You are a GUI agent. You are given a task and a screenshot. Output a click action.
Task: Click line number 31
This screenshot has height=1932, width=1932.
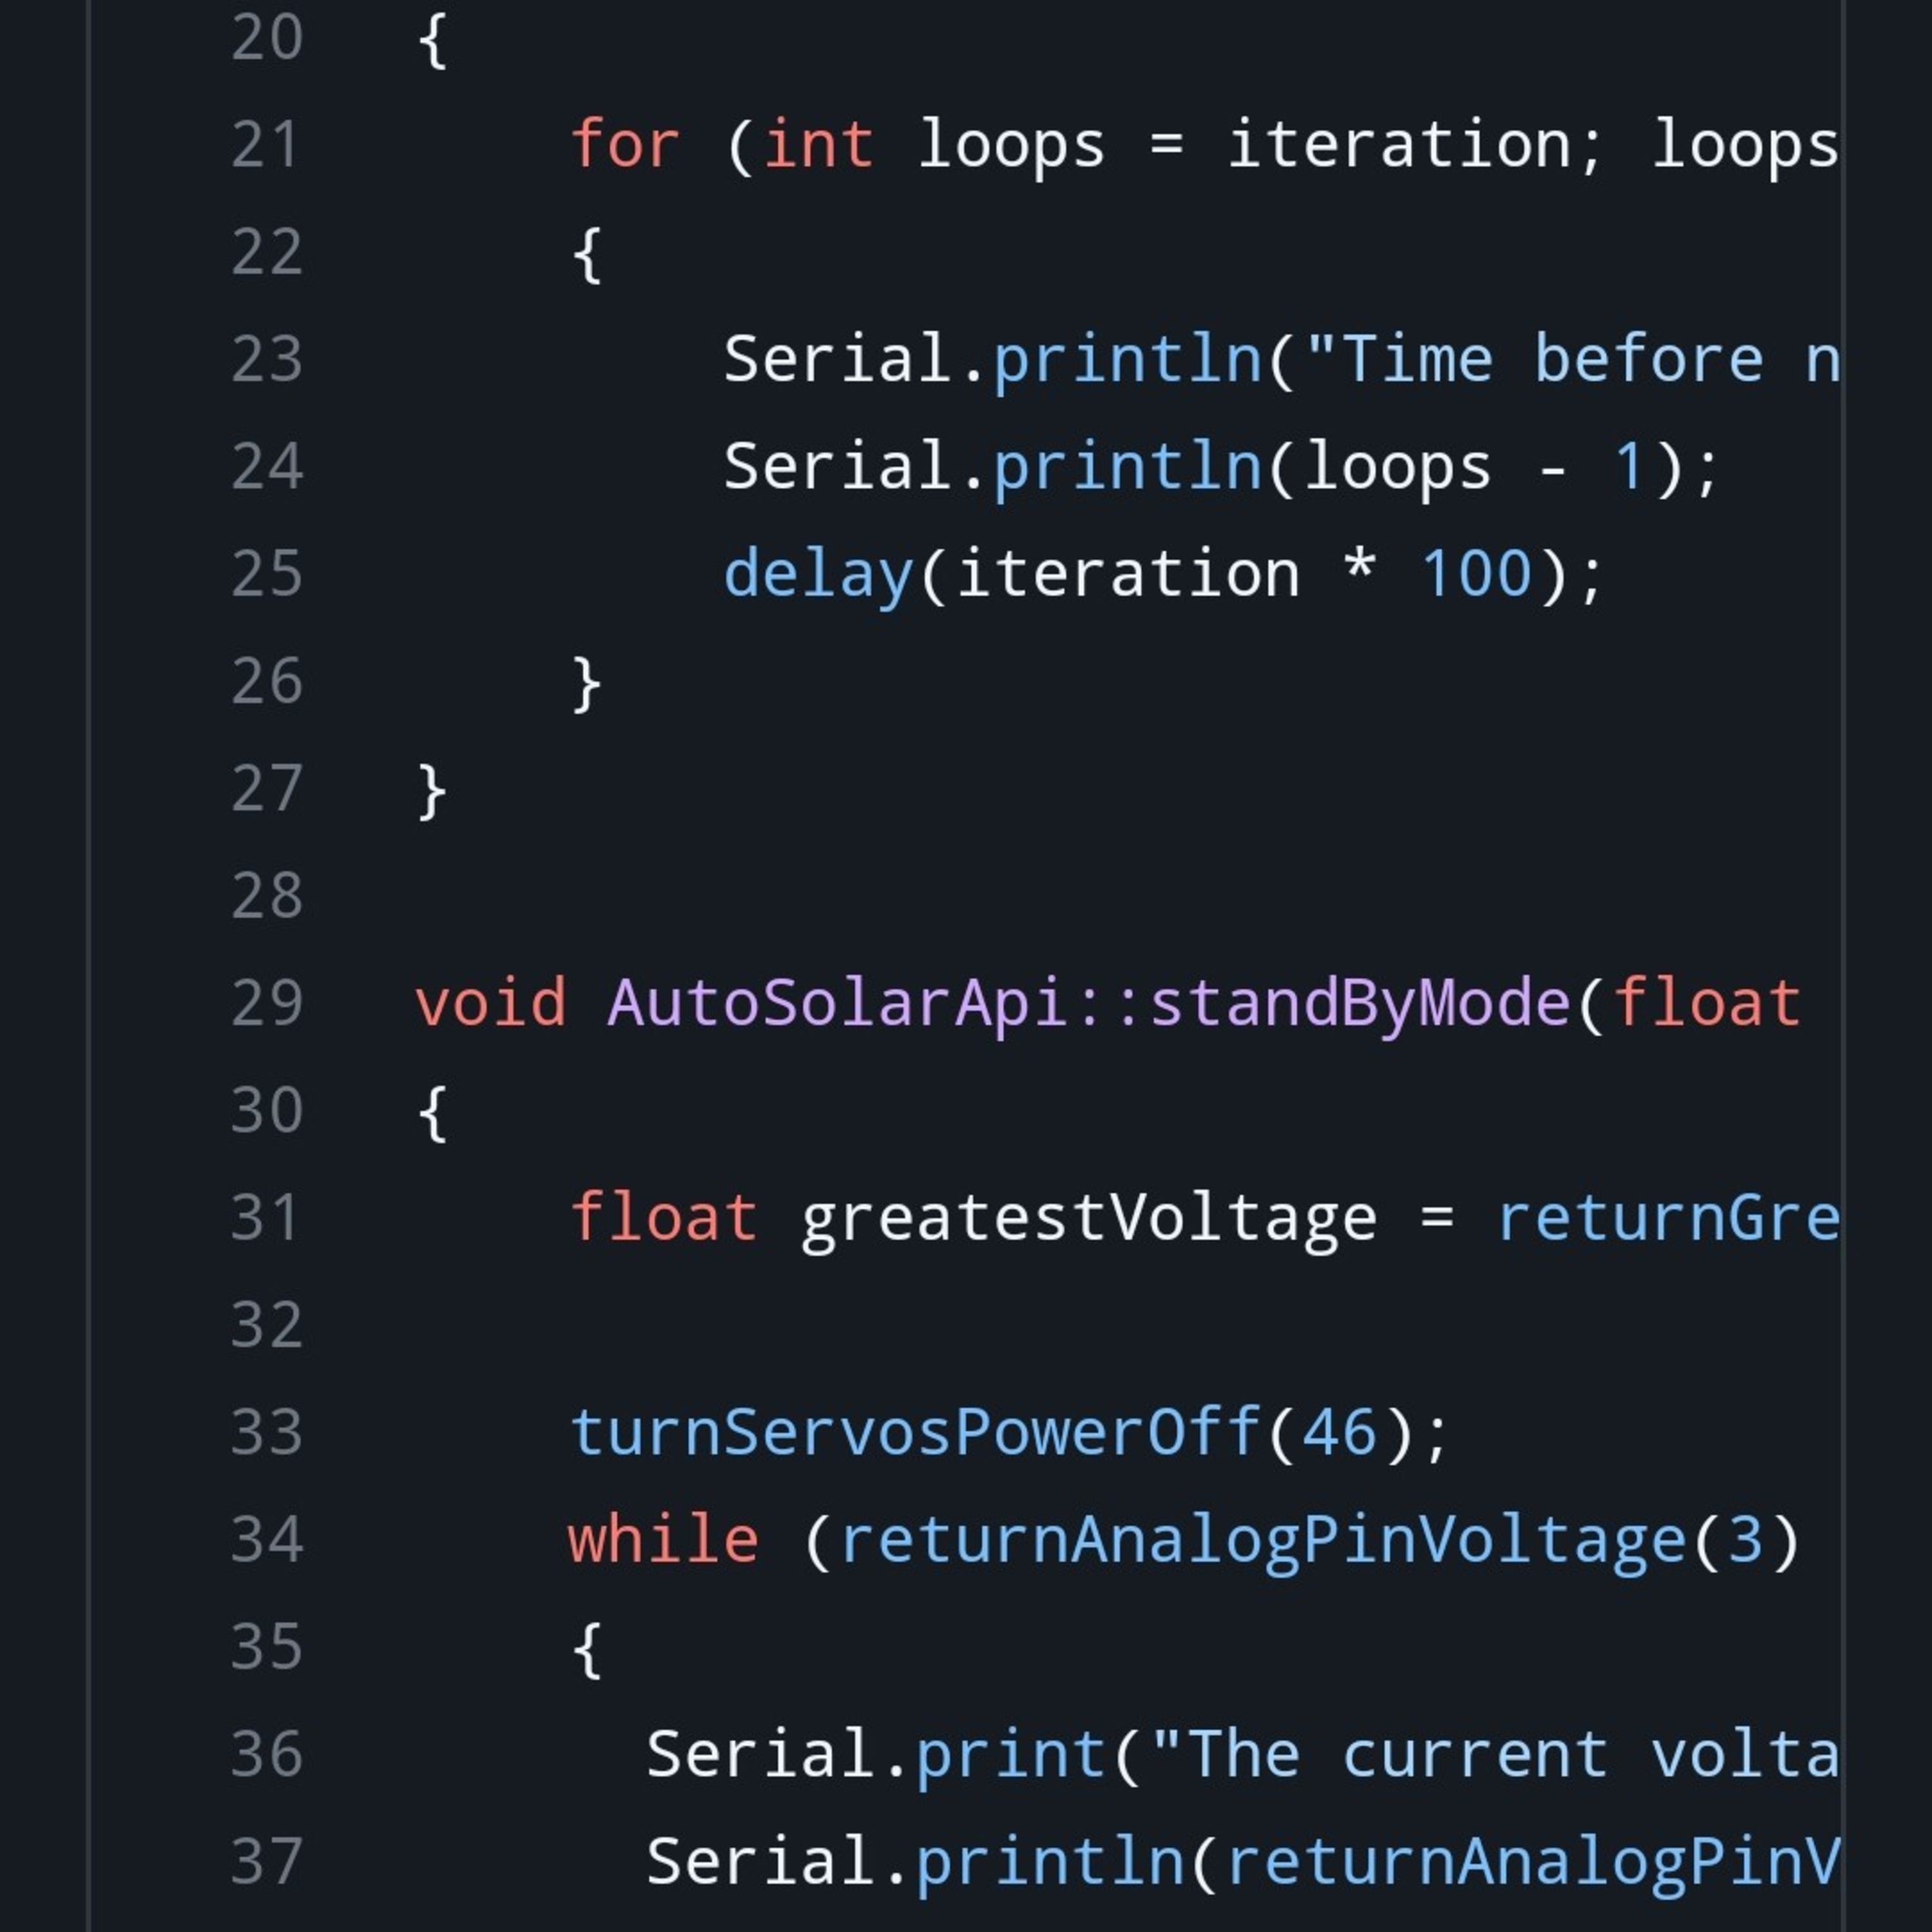tap(266, 1218)
